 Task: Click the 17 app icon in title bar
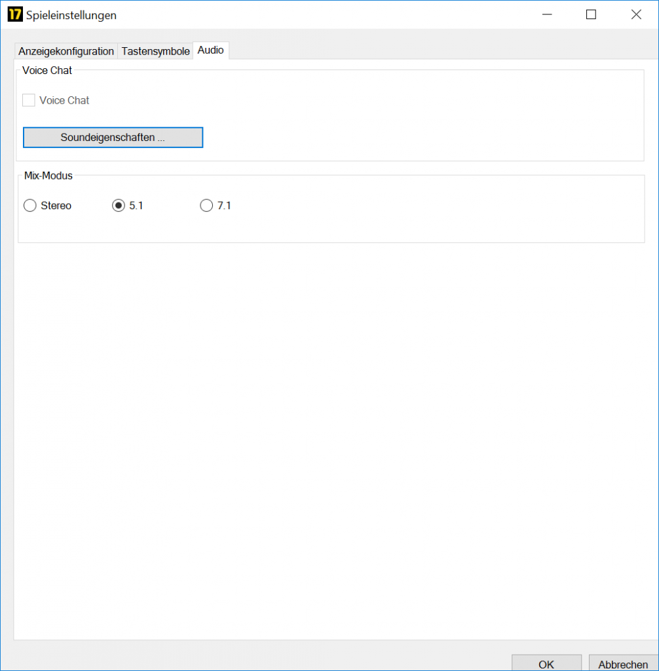coord(15,14)
